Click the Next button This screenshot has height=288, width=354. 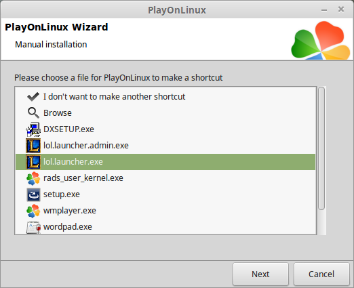[260, 274]
